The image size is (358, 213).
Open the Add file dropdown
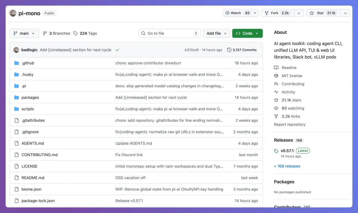216,33
